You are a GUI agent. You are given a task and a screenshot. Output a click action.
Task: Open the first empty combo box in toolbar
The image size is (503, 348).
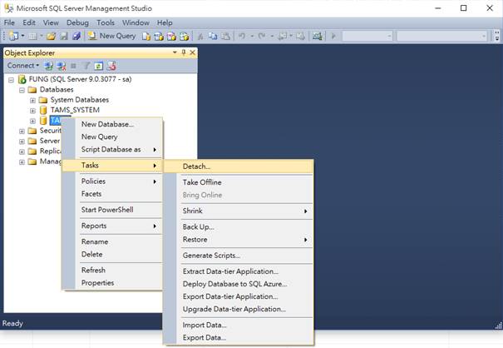point(367,36)
